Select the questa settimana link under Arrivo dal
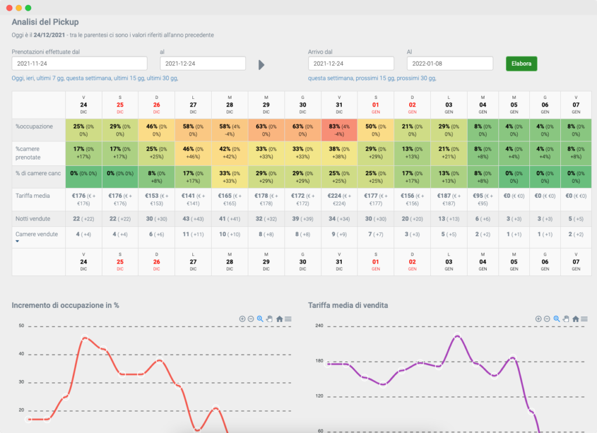 tap(331, 78)
